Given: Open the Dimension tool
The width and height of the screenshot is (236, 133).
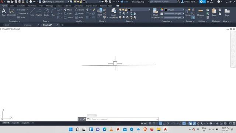Looking at the screenshot, I should 11,12.
